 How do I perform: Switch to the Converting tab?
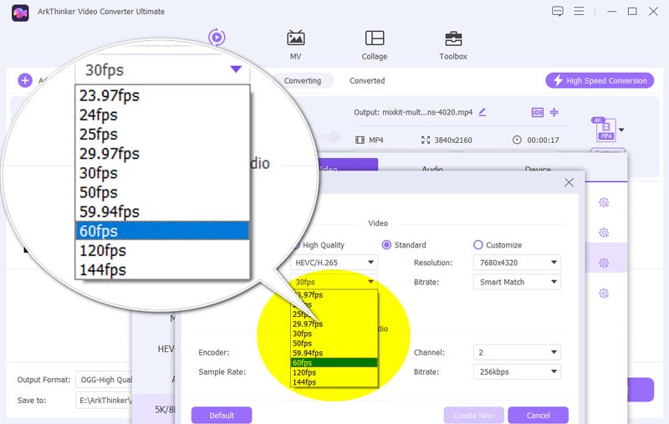303,80
